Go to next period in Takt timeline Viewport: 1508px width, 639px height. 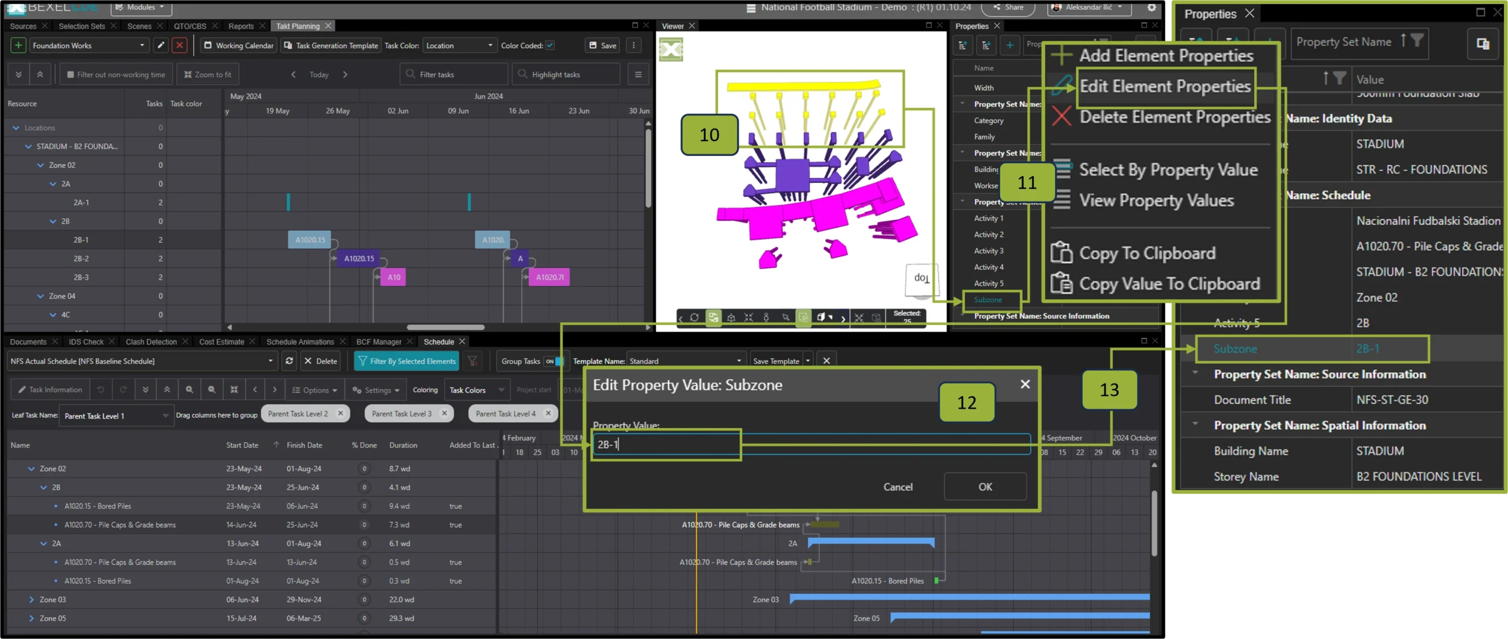coord(345,75)
